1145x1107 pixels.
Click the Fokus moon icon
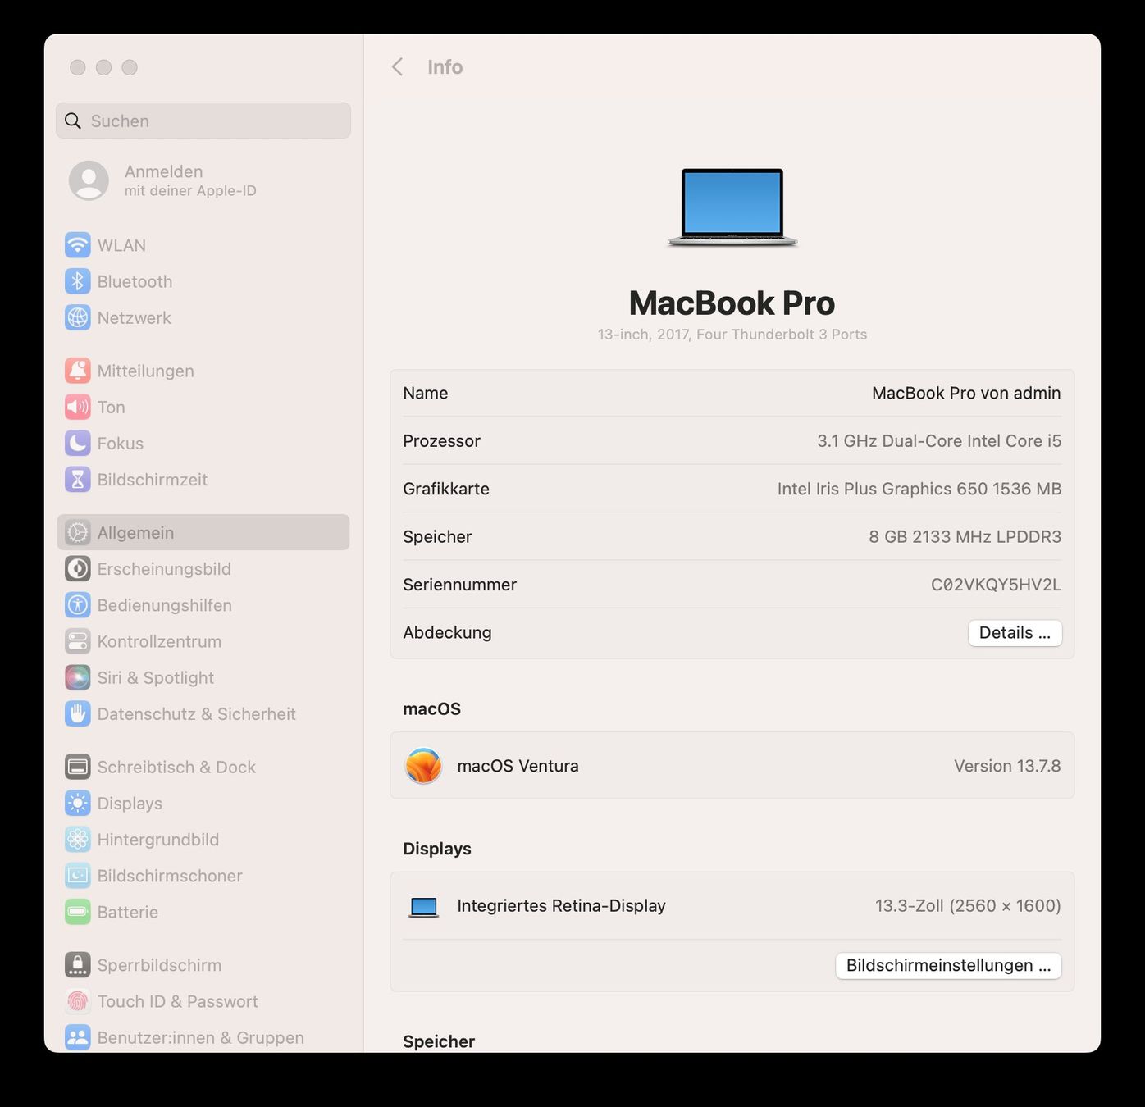(x=78, y=443)
